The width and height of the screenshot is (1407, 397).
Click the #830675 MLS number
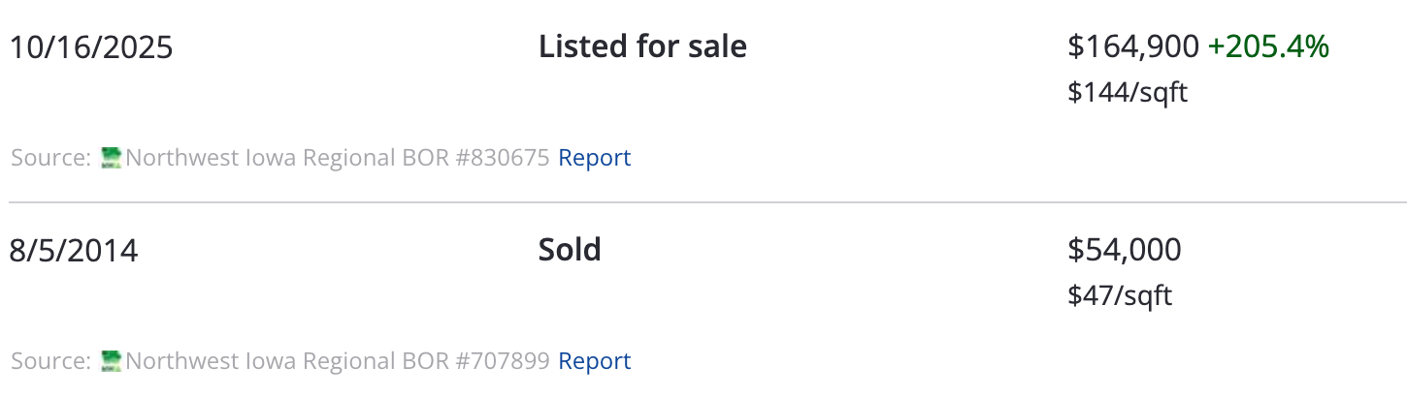[502, 158]
